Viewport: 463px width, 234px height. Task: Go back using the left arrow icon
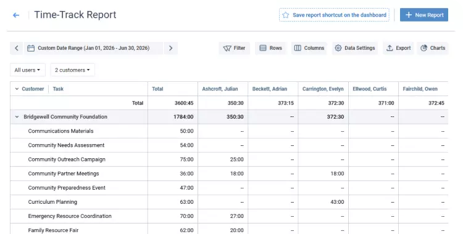[x=16, y=15]
